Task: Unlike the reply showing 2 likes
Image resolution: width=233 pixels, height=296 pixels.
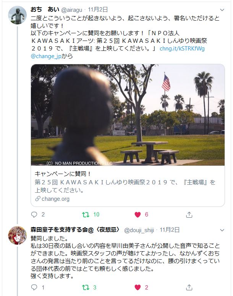Action: pyautogui.click(x=138, y=287)
